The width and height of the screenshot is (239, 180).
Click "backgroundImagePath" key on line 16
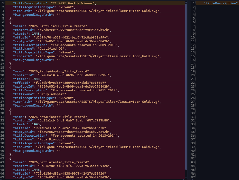tap(33, 60)
